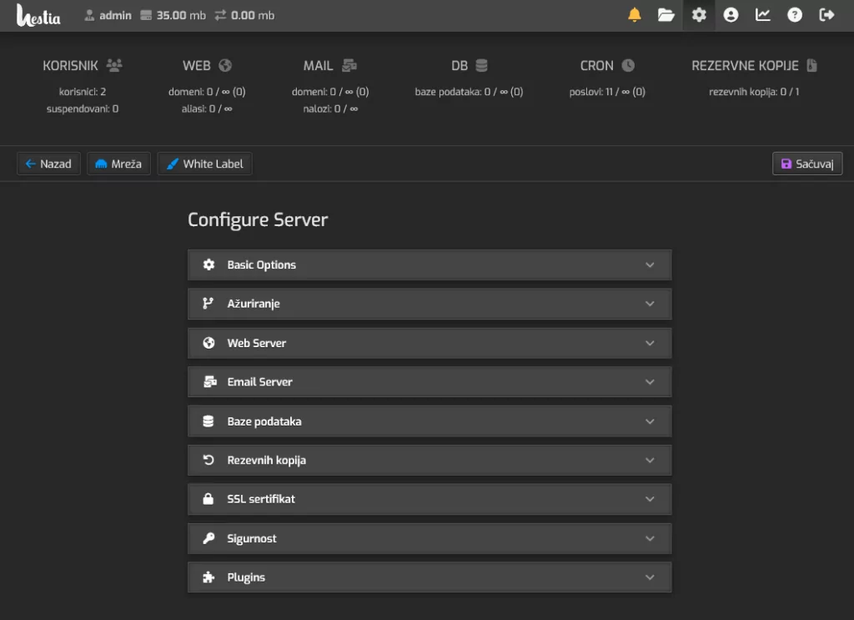
Task: Click the Hestia logo
Action: pos(38,15)
